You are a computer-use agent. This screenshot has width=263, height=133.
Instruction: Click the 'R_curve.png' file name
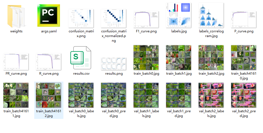(x=49, y=74)
